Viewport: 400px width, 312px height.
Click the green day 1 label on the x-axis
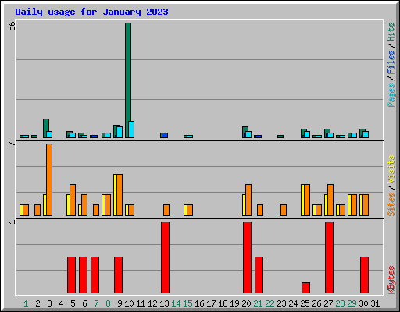(26, 303)
